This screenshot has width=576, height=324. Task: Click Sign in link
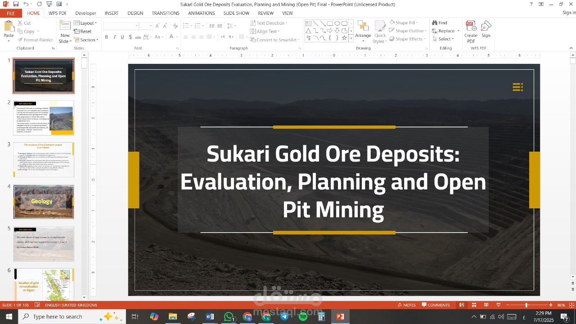point(569,13)
